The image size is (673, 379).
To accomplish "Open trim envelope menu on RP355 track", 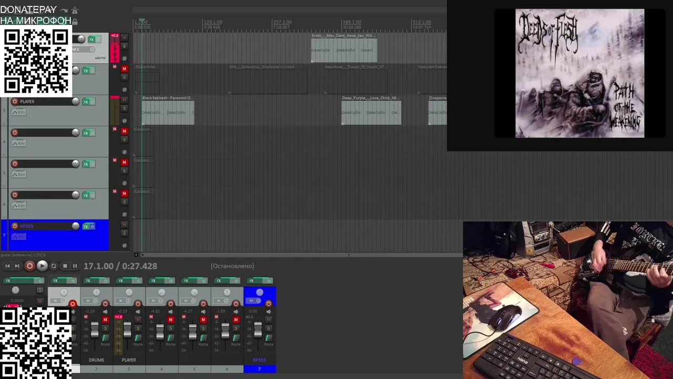I will click(x=18, y=236).
